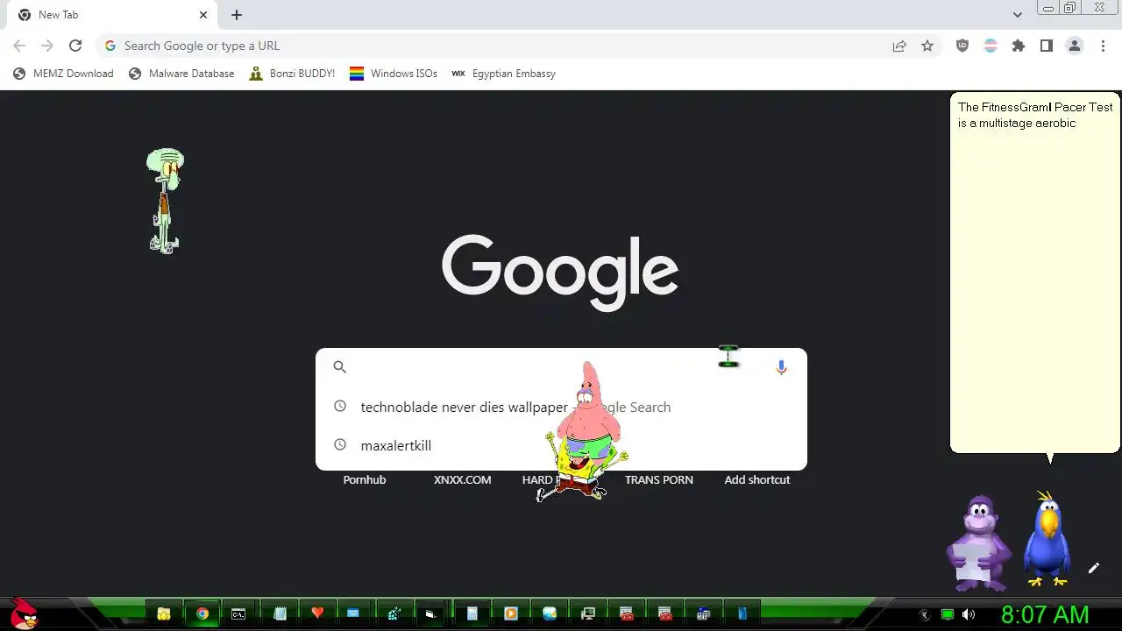Click the striped flag extension icon

pyautogui.click(x=991, y=46)
